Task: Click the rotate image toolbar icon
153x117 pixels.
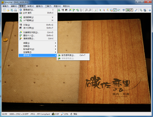Action: point(78,10)
